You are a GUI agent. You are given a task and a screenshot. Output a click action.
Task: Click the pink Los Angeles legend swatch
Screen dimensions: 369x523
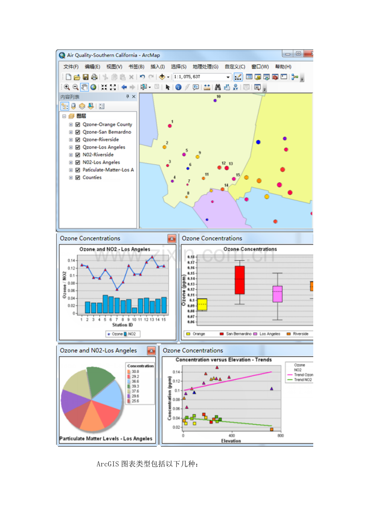(x=255, y=334)
